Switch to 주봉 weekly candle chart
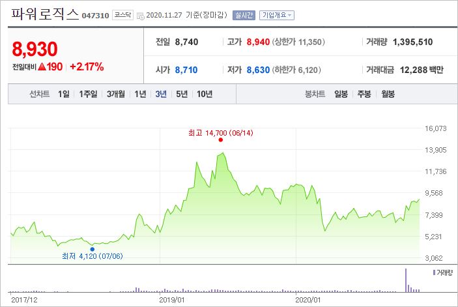458x307 pixels. 364,94
